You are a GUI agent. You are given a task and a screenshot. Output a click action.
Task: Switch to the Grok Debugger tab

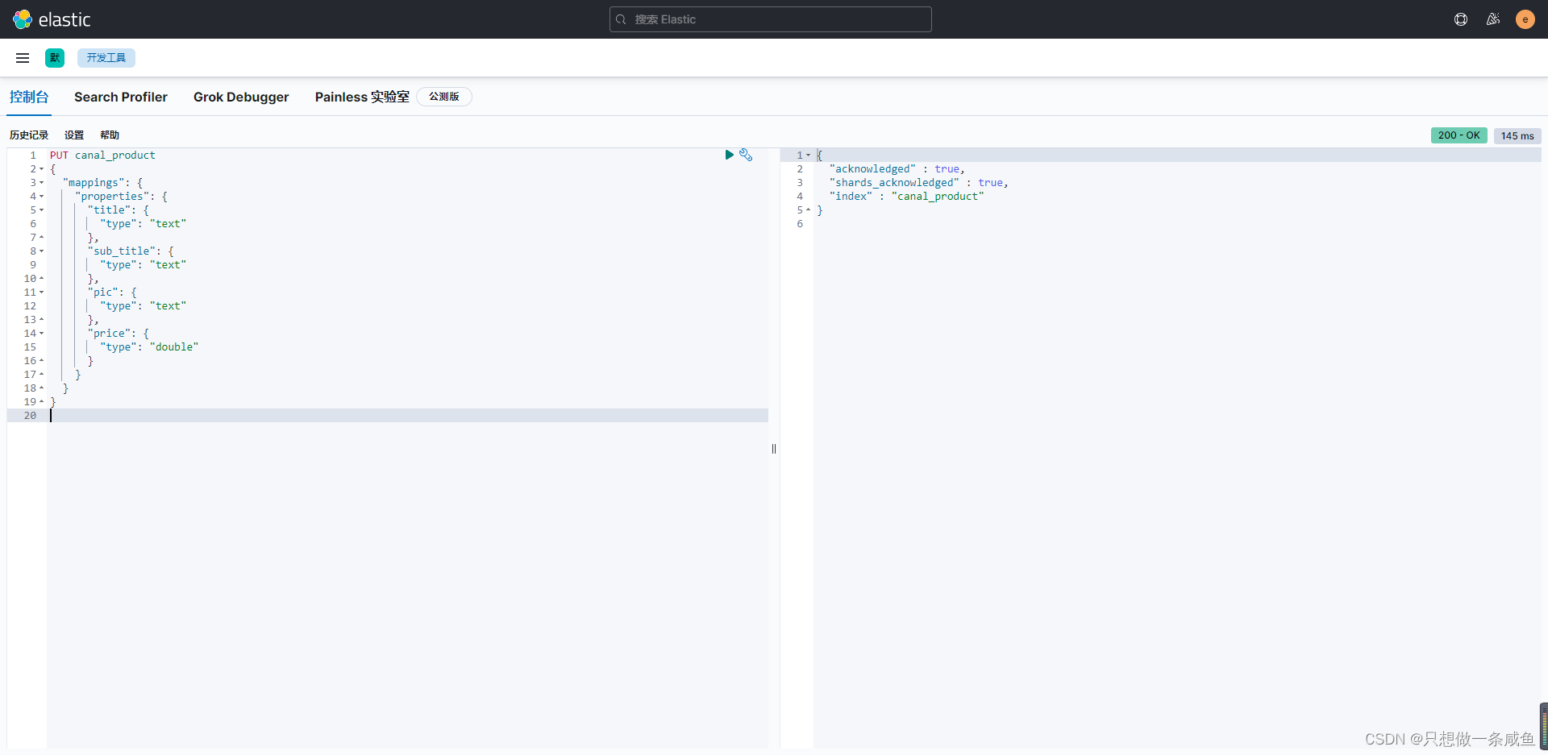[x=241, y=97]
